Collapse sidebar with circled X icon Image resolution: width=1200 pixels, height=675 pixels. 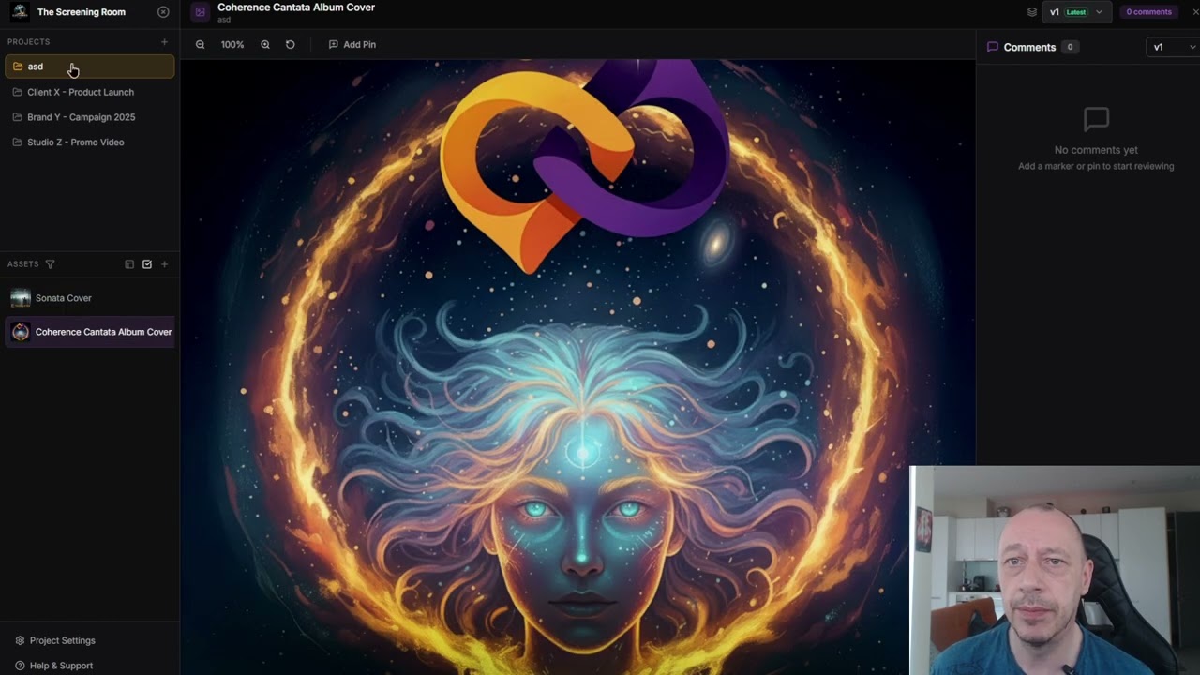[163, 12]
